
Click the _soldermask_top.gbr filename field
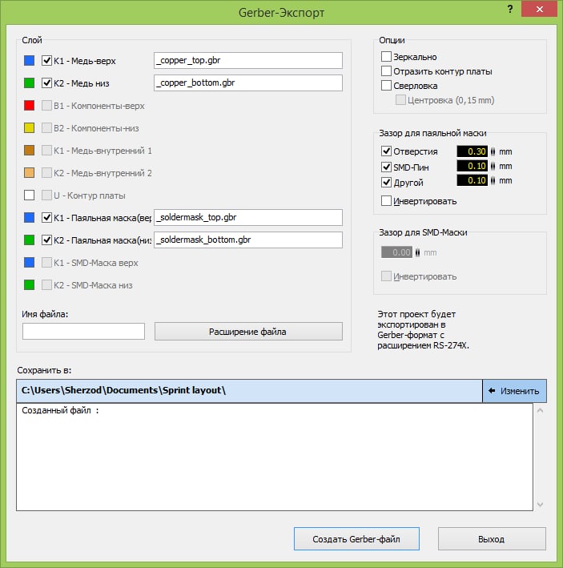248,218
